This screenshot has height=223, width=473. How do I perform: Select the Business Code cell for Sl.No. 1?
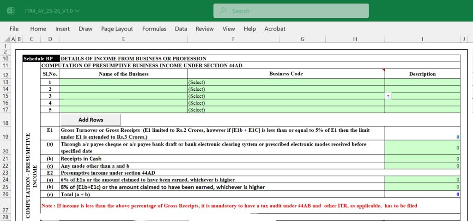(x=285, y=82)
